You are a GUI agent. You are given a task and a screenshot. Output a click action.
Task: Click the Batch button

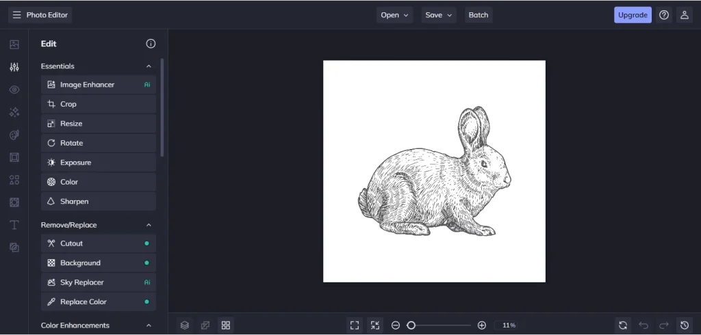pos(479,15)
